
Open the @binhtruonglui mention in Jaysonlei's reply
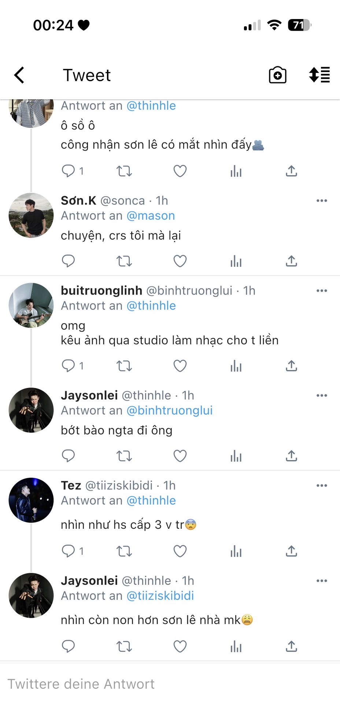tap(169, 410)
